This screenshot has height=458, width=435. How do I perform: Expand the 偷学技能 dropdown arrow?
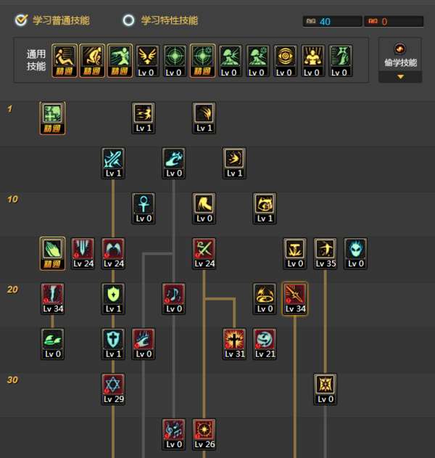pos(400,77)
